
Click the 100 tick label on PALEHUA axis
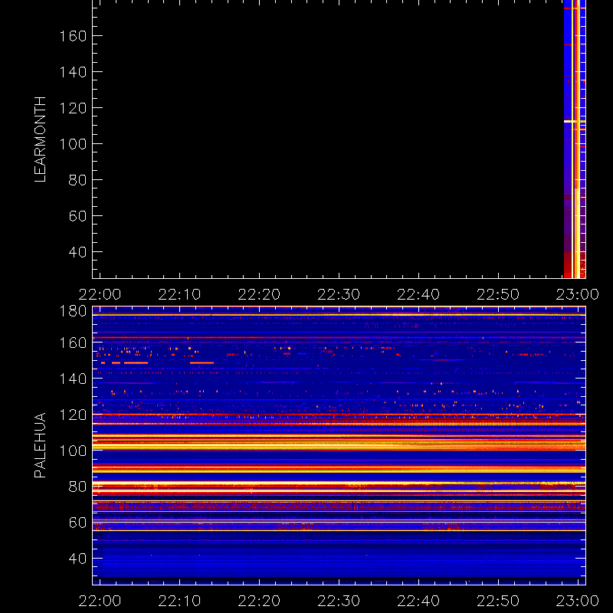tap(73, 451)
